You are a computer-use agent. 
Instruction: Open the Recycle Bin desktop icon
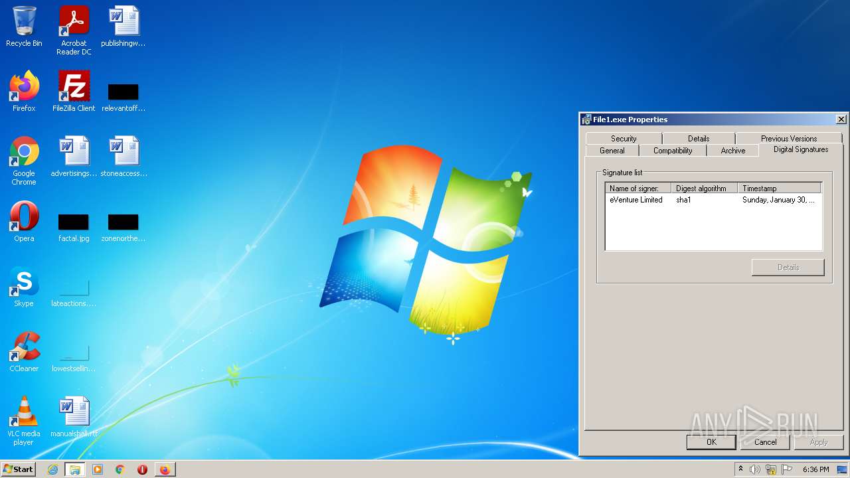point(24,27)
